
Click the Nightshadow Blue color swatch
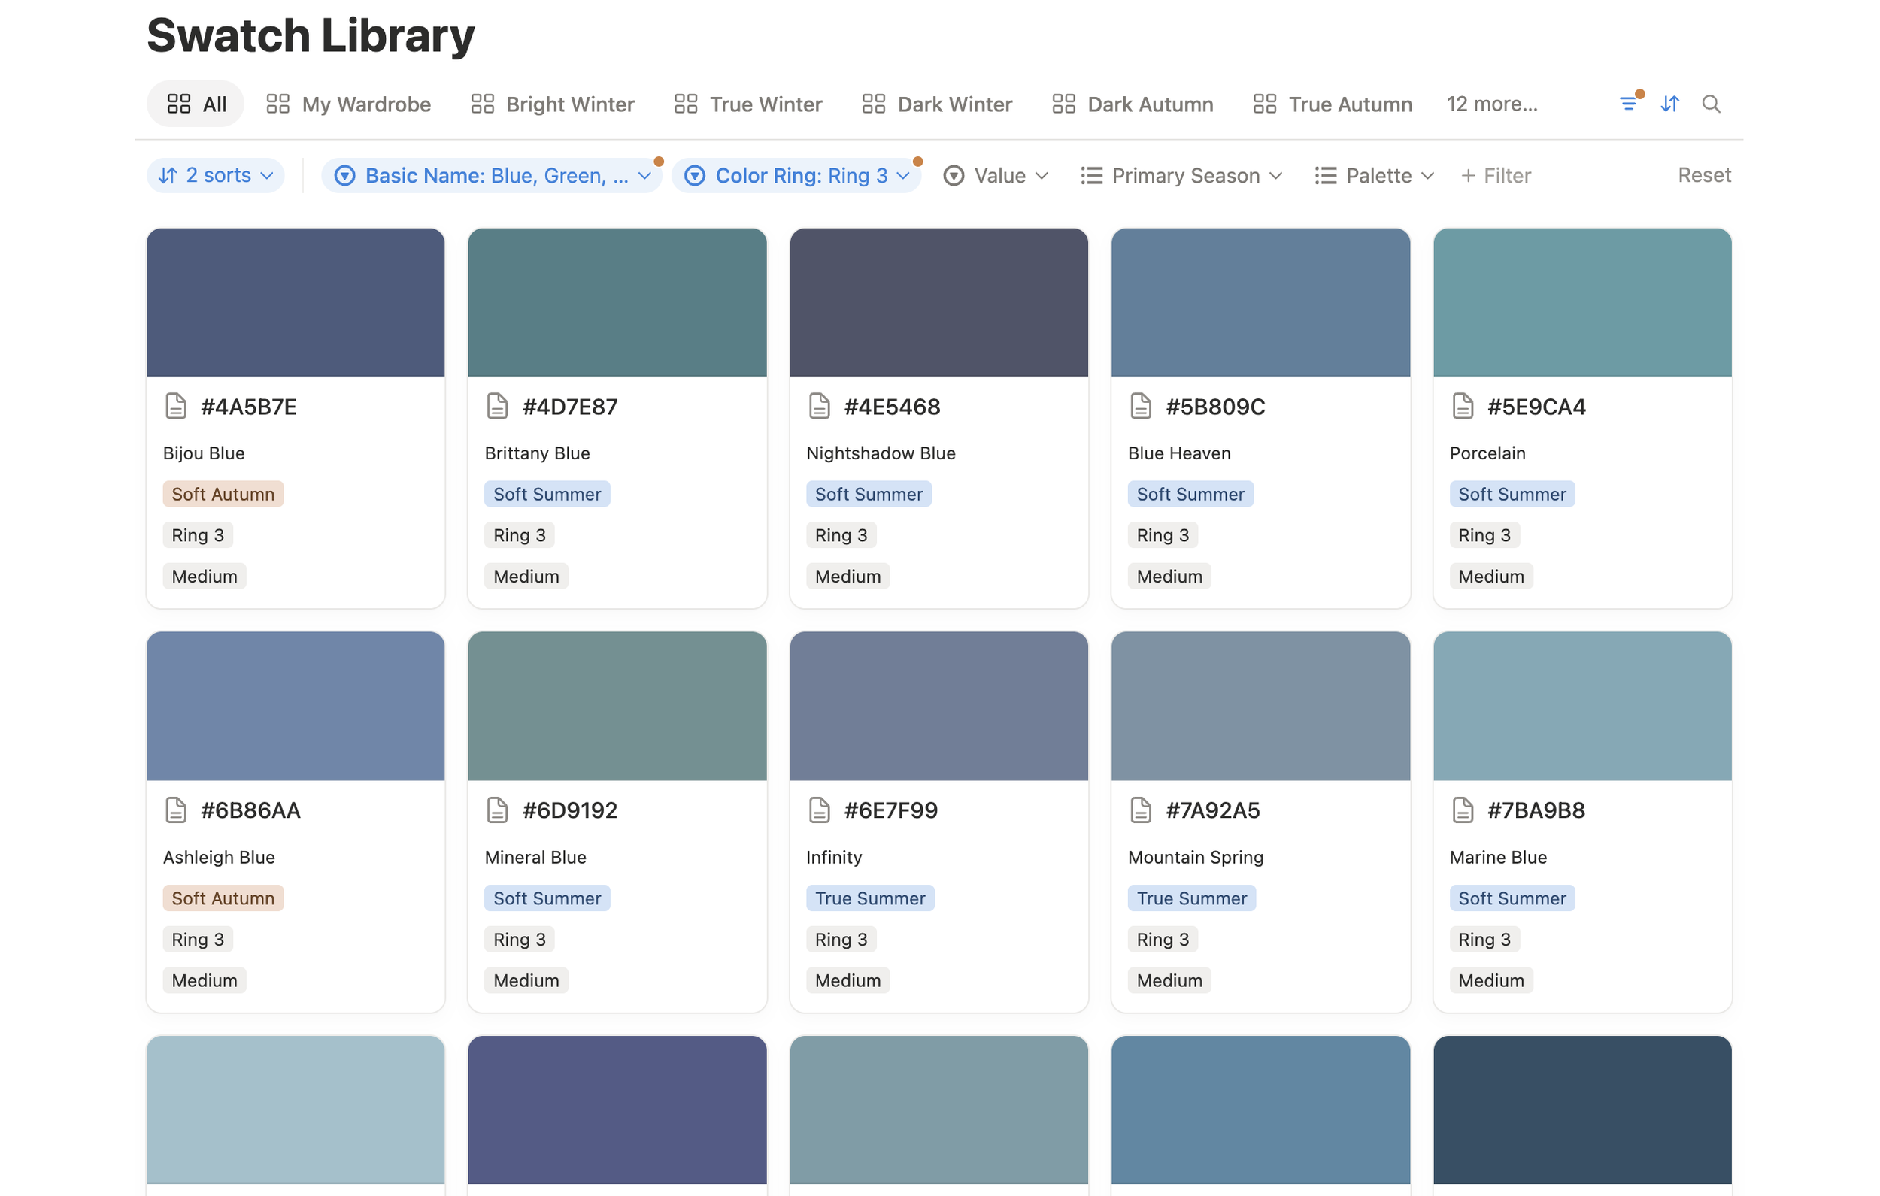pos(939,302)
